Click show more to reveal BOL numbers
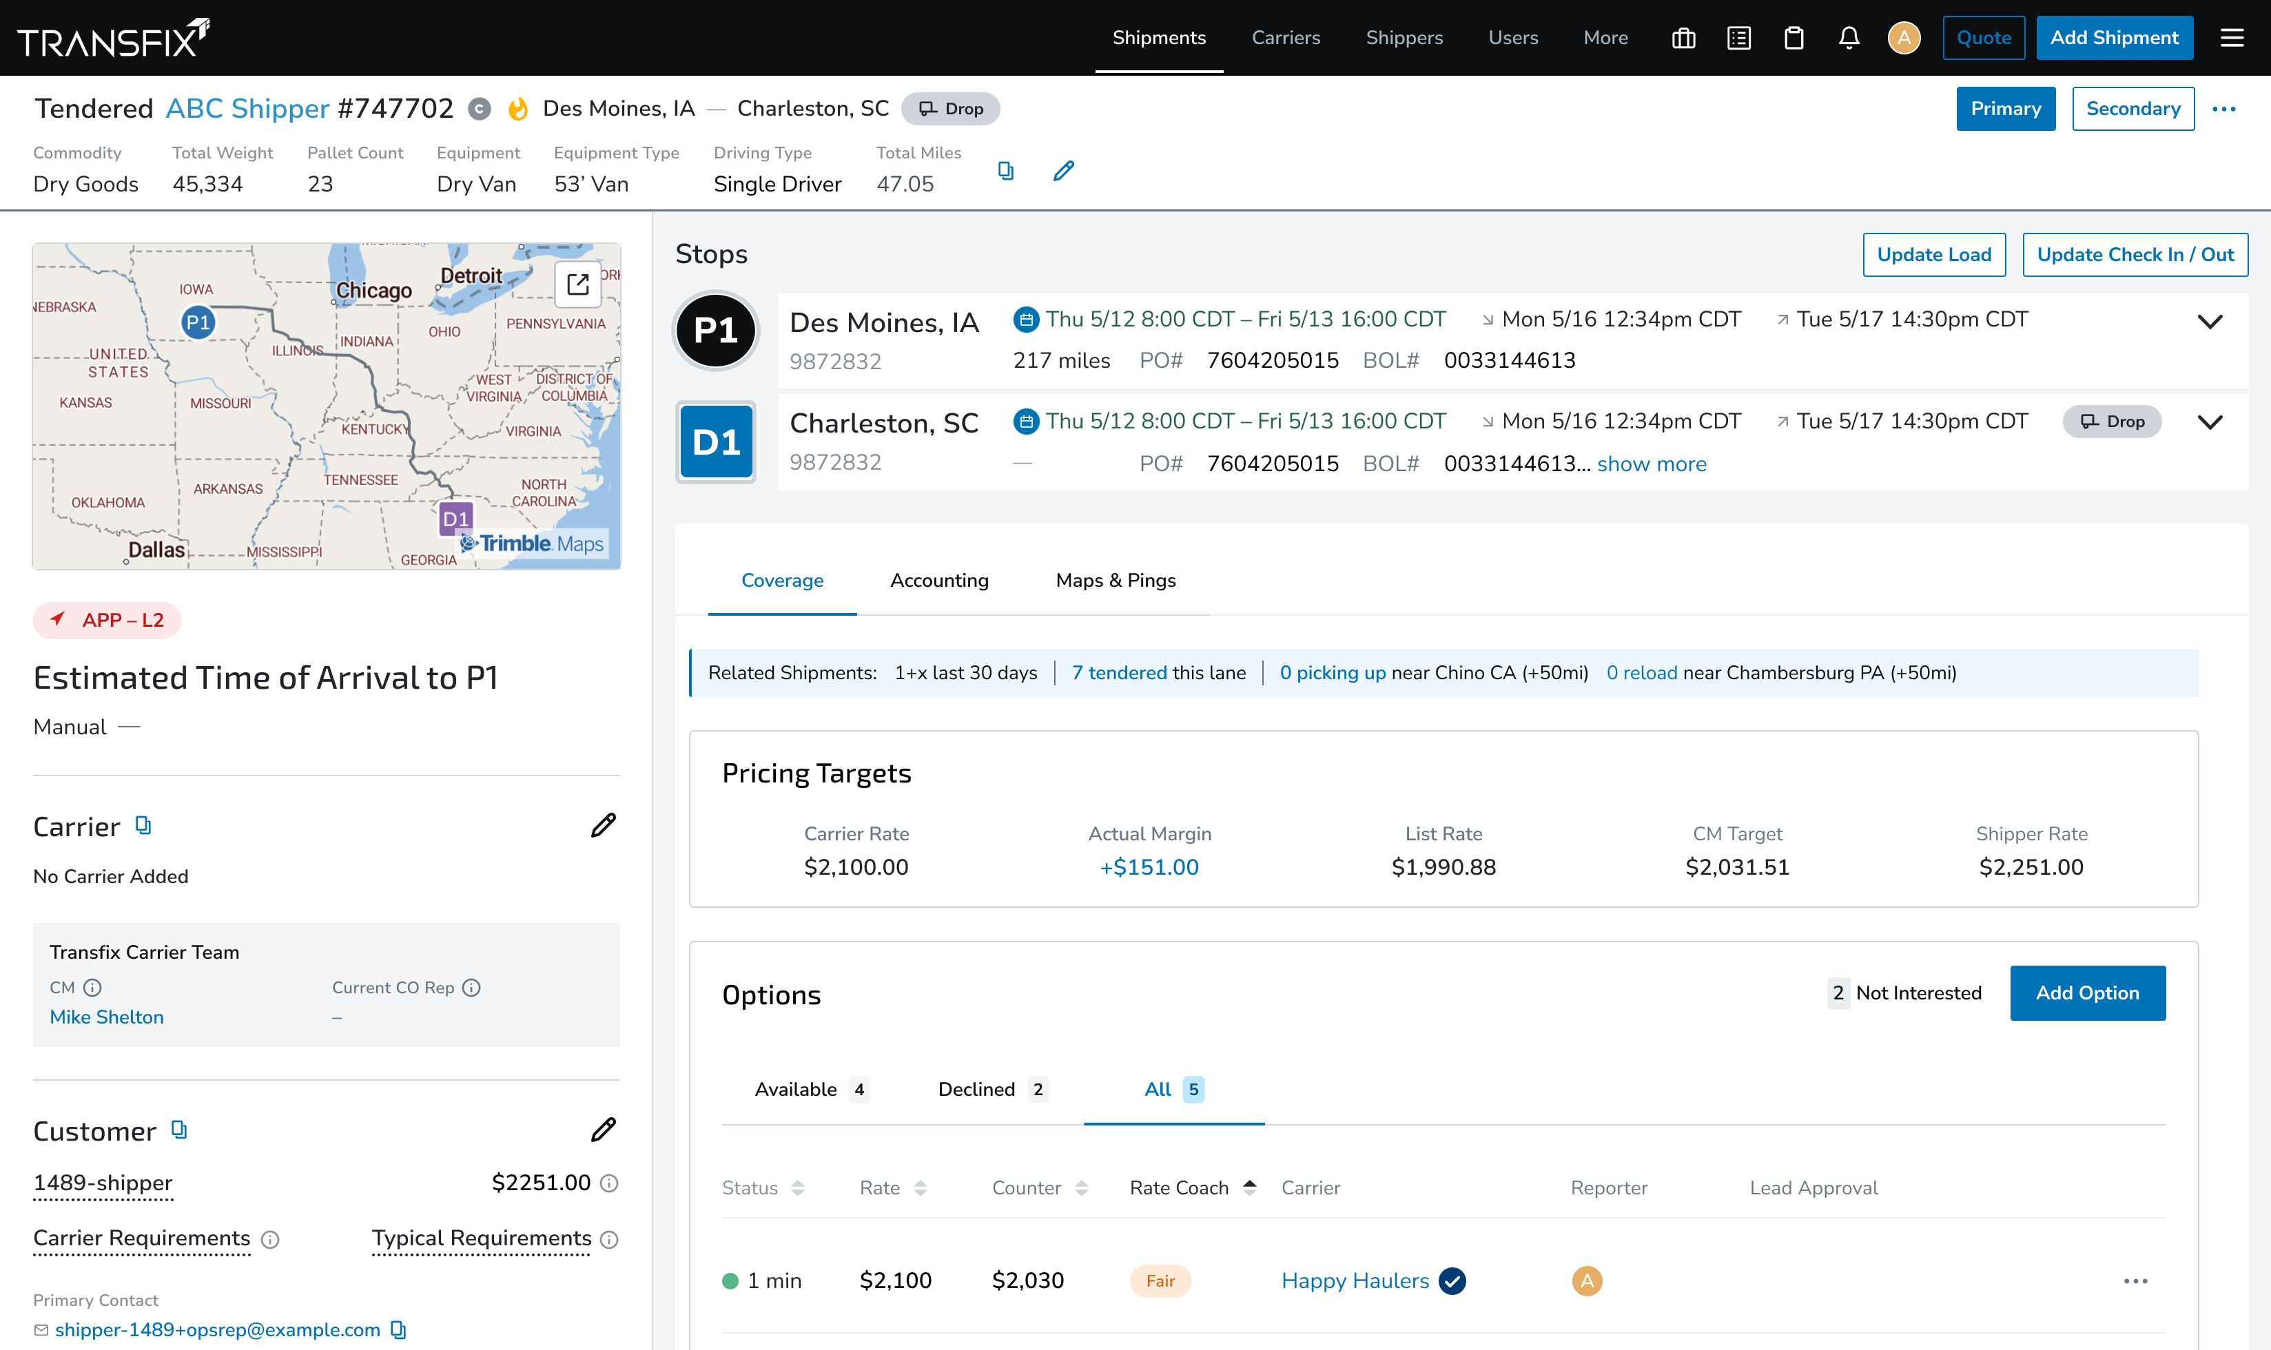Screen dimensions: 2271x1350 [x=1652, y=464]
